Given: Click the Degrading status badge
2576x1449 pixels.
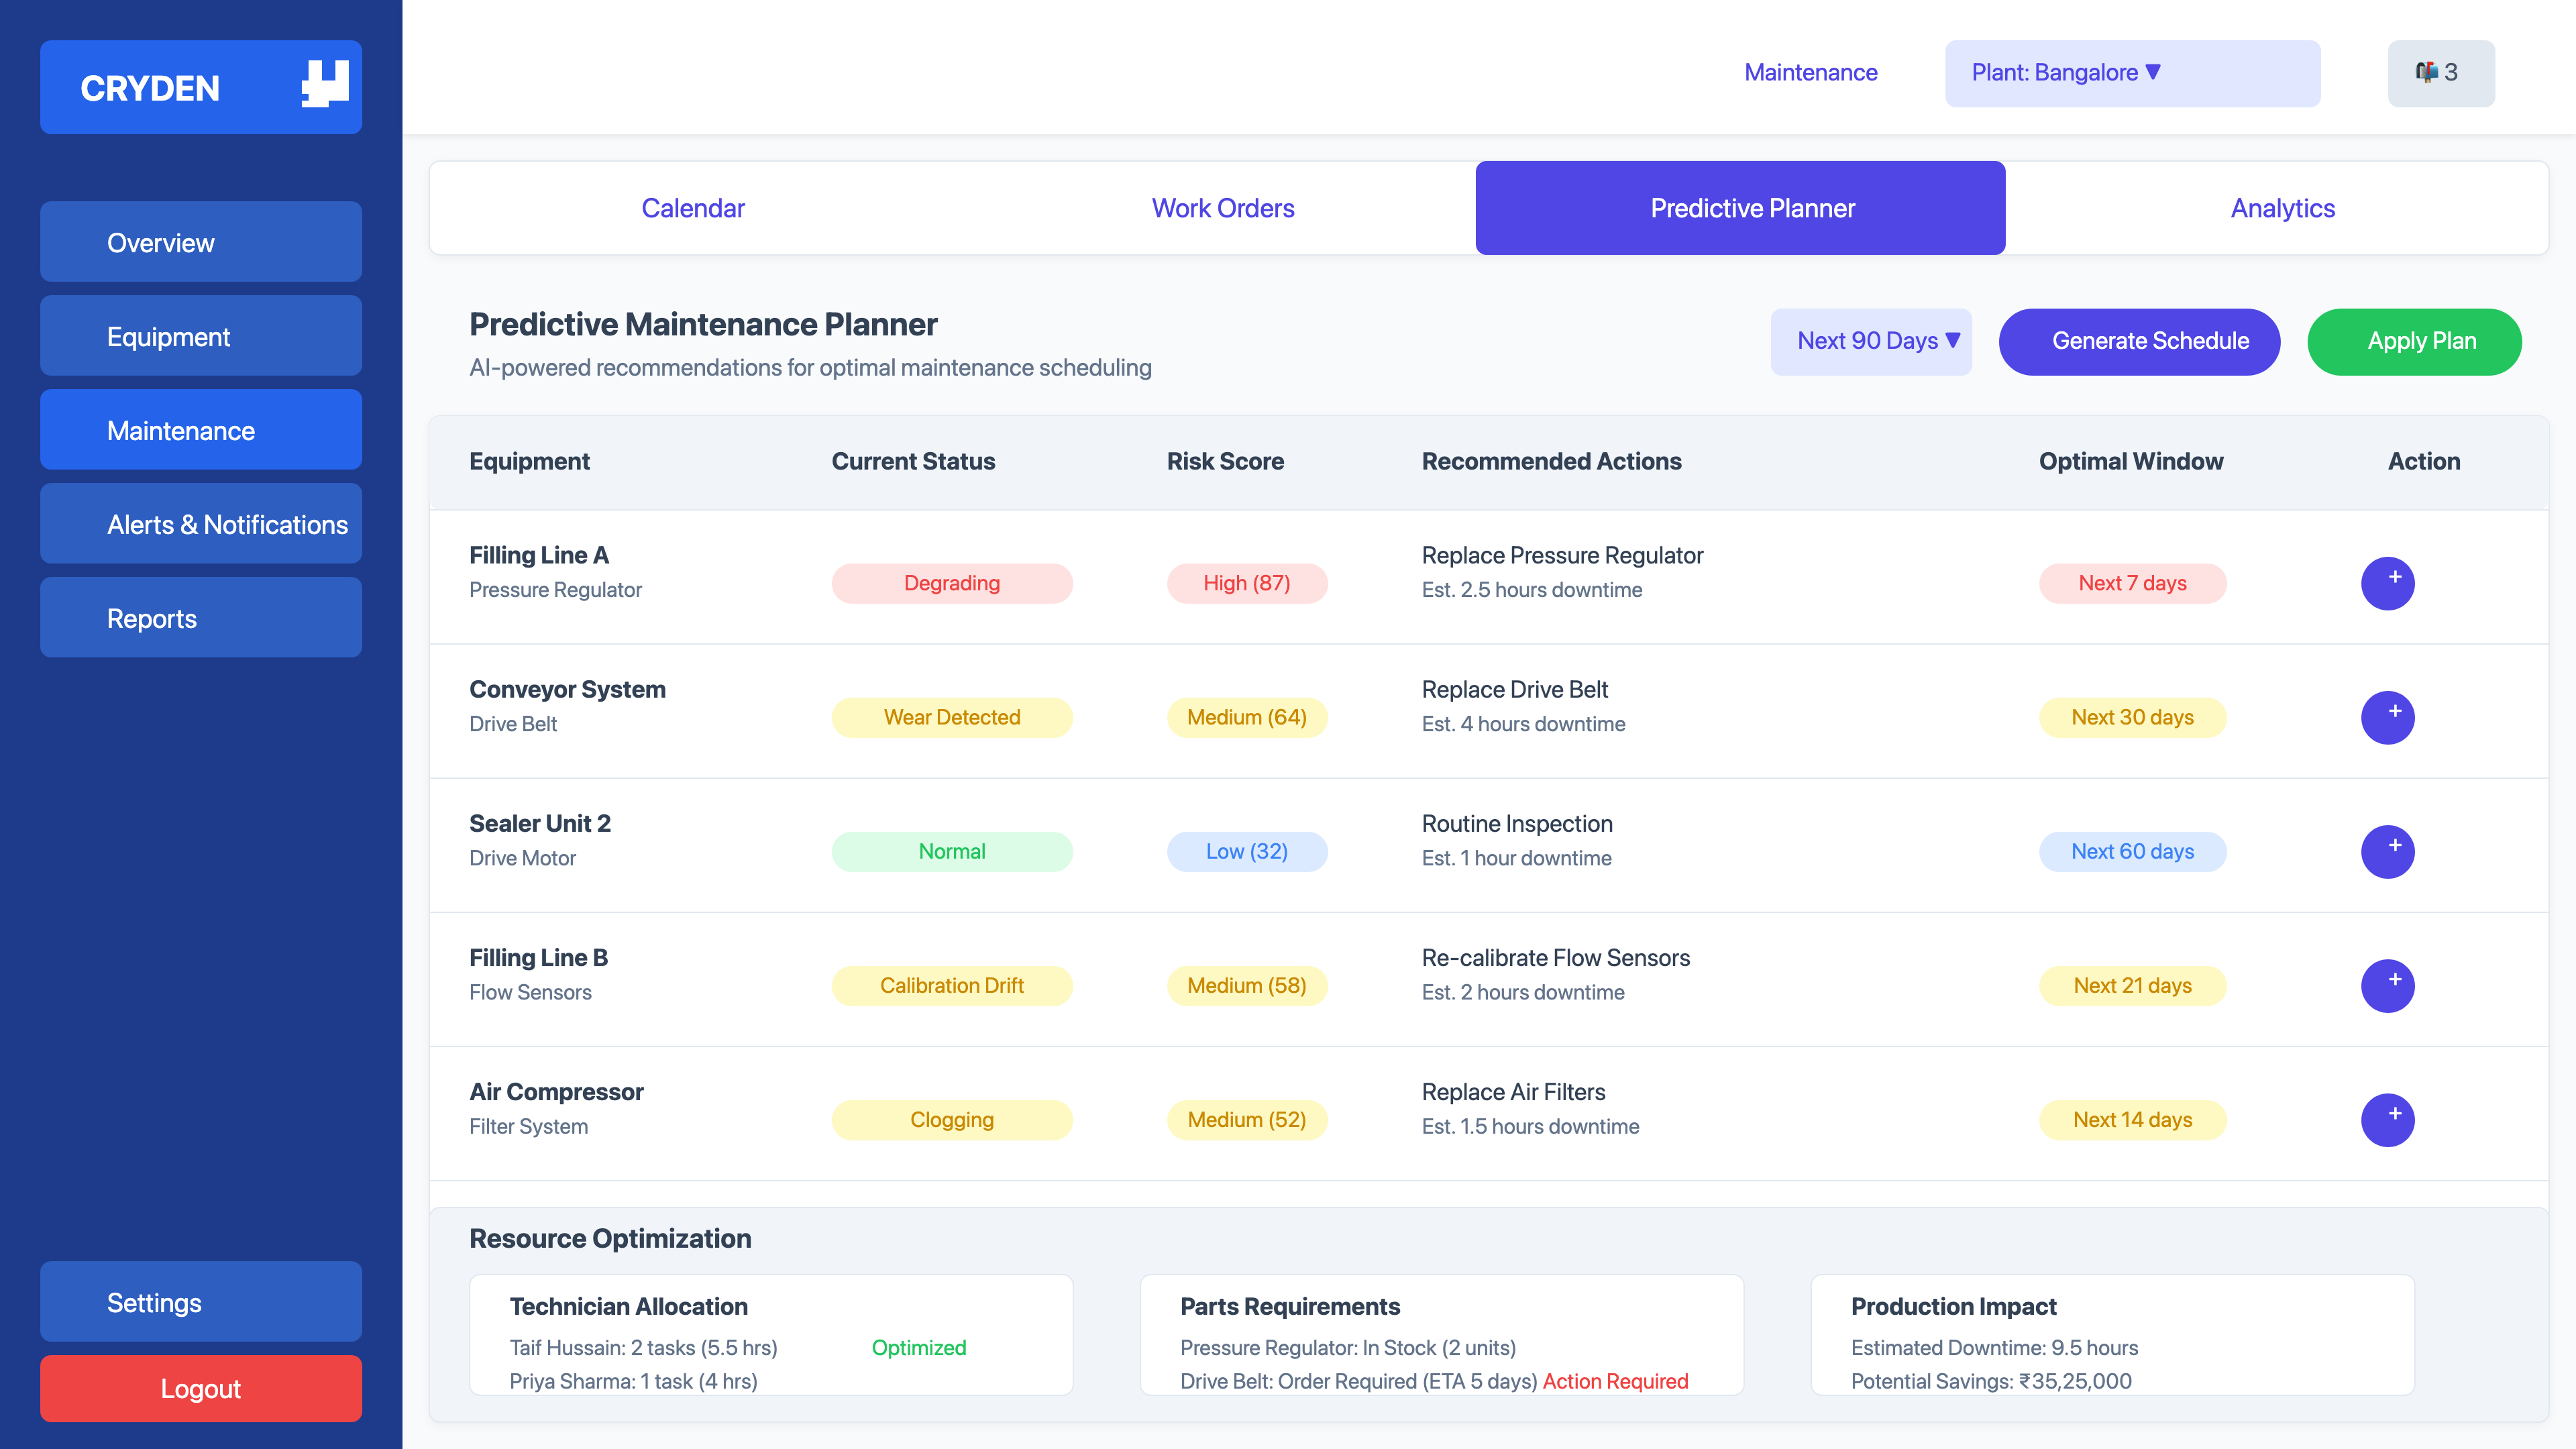Looking at the screenshot, I should point(952,583).
